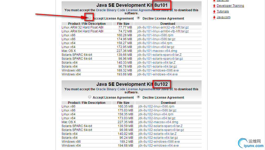Click download arrow icon beside Java.com

click(214, 17)
